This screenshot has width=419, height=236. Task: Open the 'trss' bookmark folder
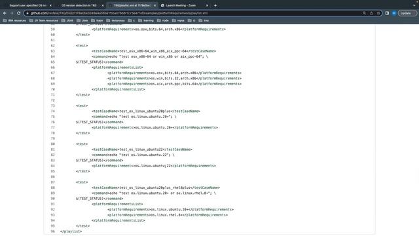click(204, 20)
